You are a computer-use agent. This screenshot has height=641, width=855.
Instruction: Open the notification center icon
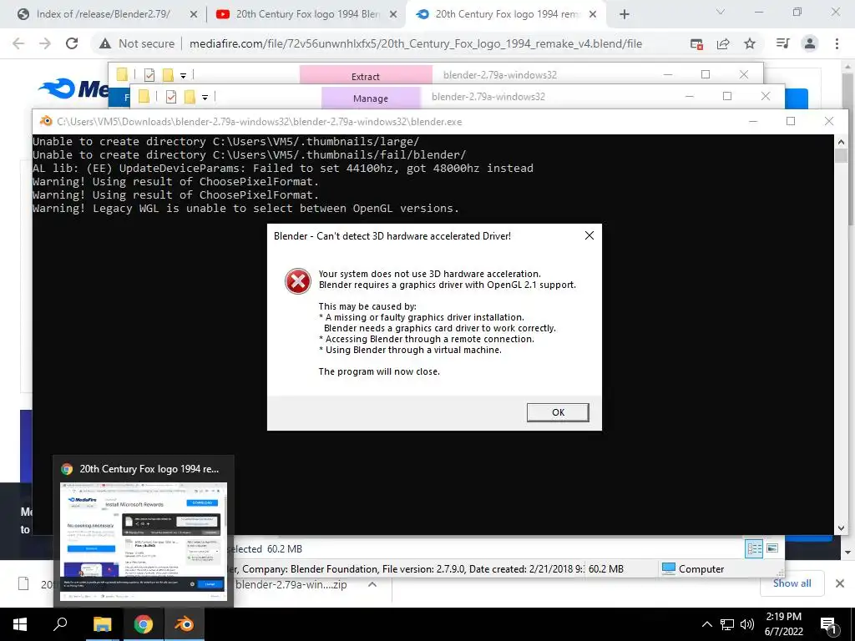coord(829,624)
